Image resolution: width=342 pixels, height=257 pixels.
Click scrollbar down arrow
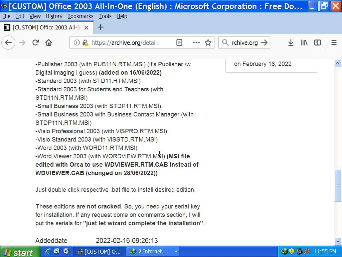click(338, 242)
